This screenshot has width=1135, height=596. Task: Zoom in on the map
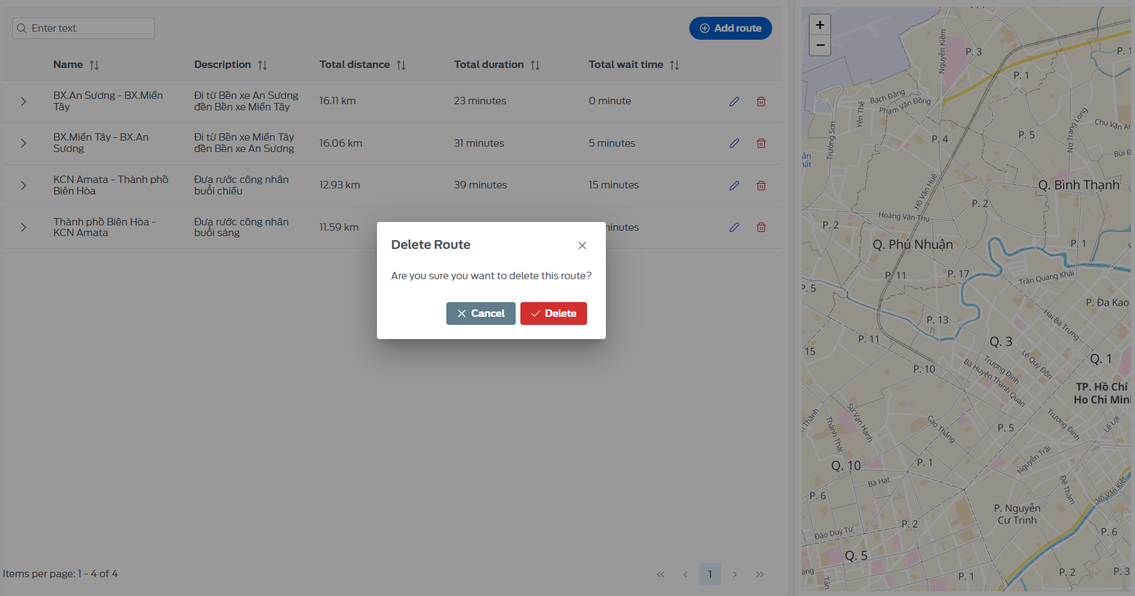click(x=820, y=25)
